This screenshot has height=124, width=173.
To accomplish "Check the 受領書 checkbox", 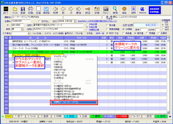I will click(x=147, y=33).
